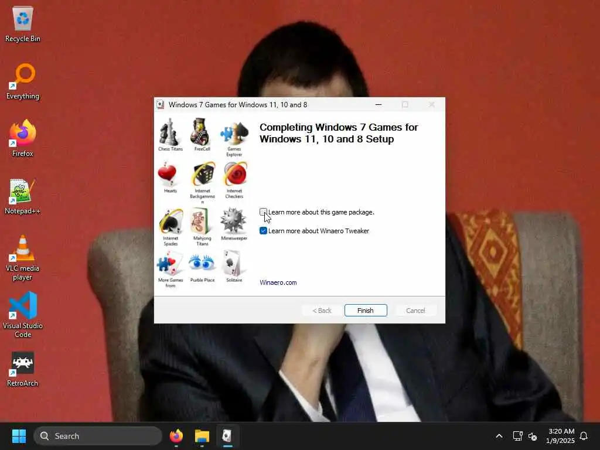Select the Solitaire cards icon
This screenshot has width=600, height=450.
[232, 263]
